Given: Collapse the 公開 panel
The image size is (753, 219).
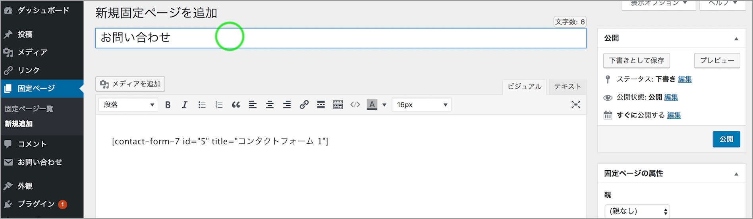Looking at the screenshot, I should [x=736, y=39].
